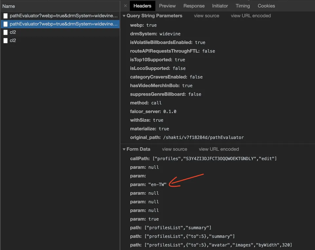The image size is (315, 250).
Task: Click view source for Query String Parameters
Action: [207, 16]
